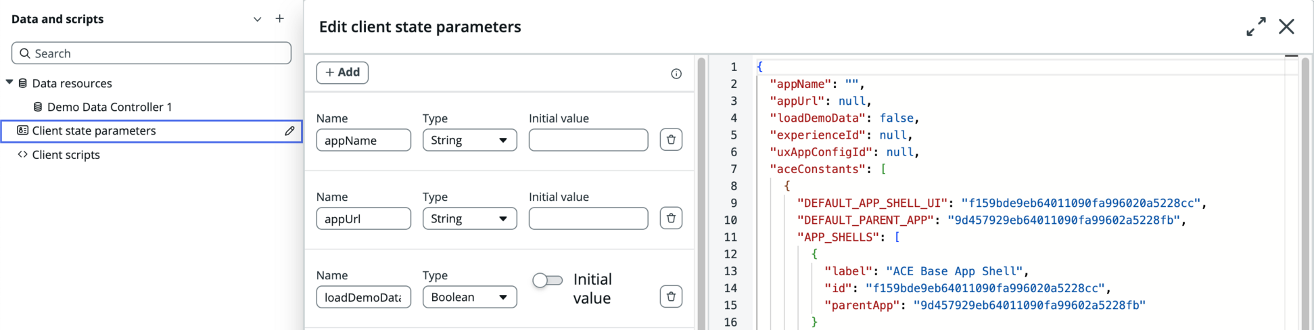Delete the appName parameter
This screenshot has width=1314, height=330.
coord(671,140)
